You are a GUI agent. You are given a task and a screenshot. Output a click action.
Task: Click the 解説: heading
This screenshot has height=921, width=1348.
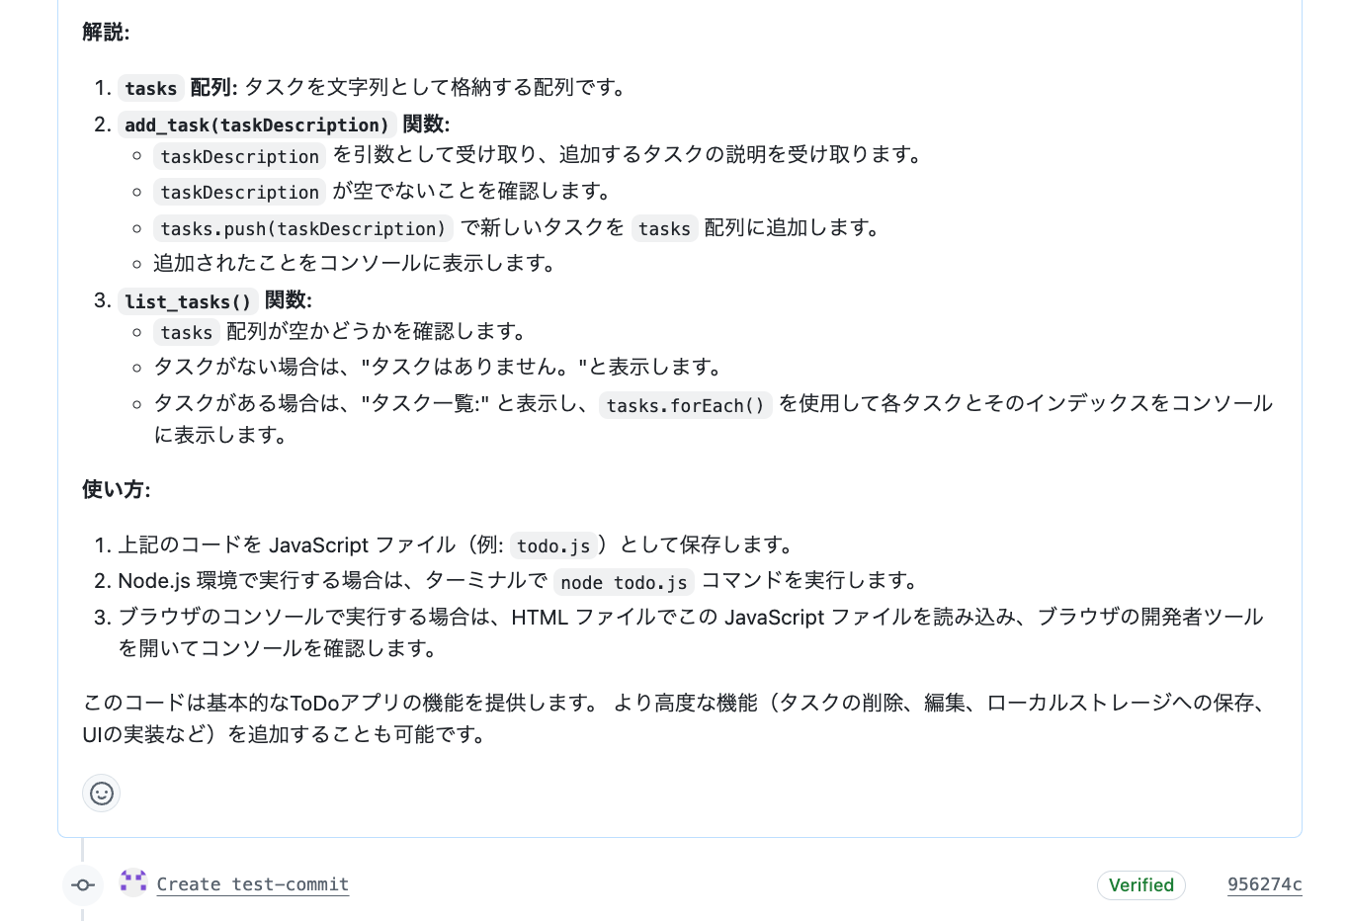click(x=106, y=32)
